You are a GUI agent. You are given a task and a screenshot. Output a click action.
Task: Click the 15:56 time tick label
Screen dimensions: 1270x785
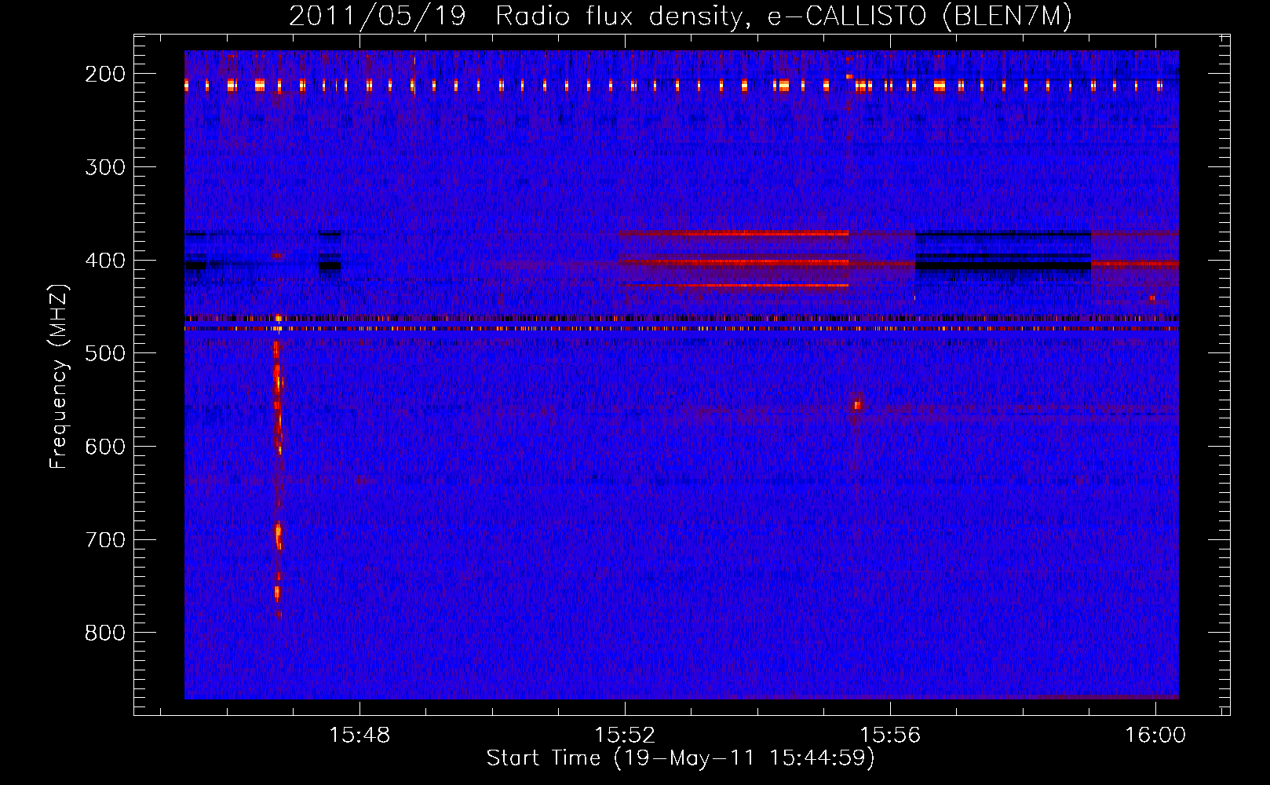(890, 736)
